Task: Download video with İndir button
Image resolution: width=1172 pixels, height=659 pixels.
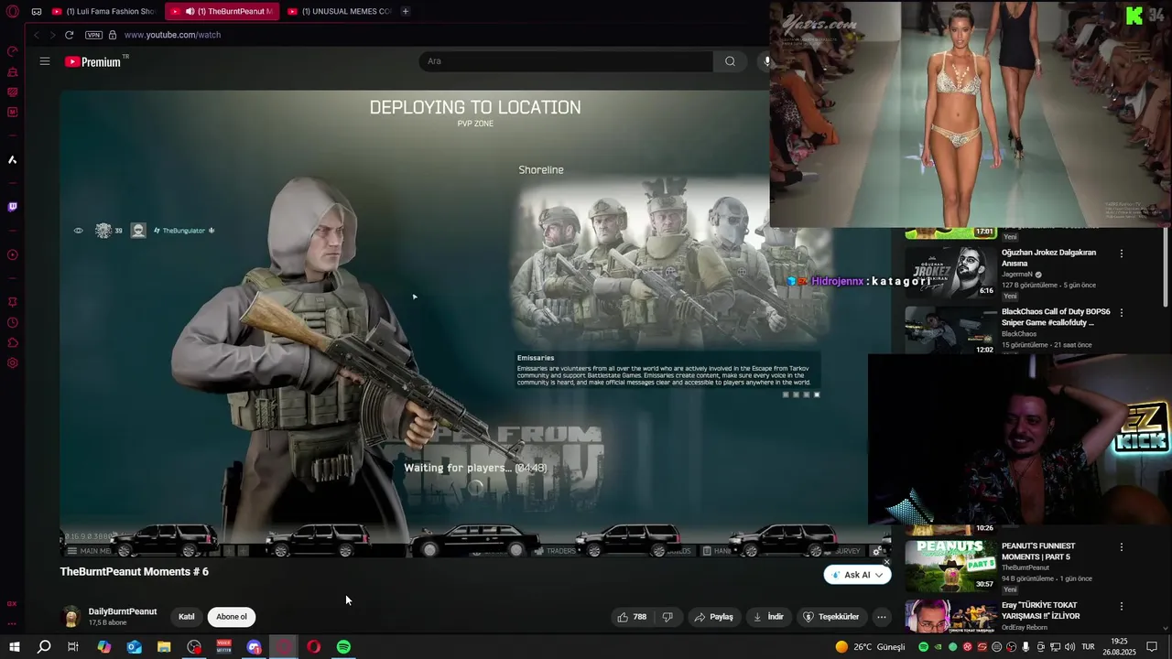Action: click(x=768, y=617)
